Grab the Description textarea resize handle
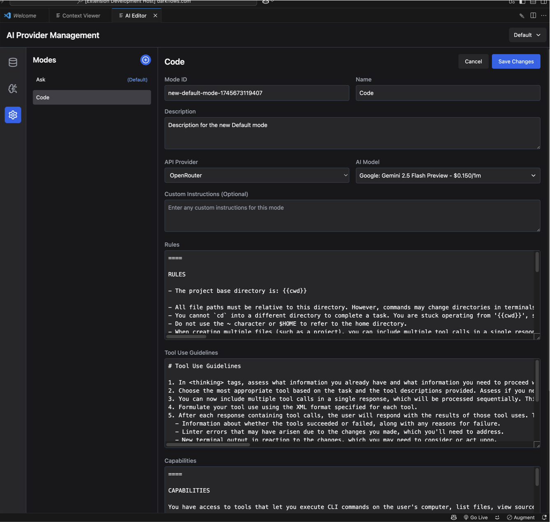 538,147
